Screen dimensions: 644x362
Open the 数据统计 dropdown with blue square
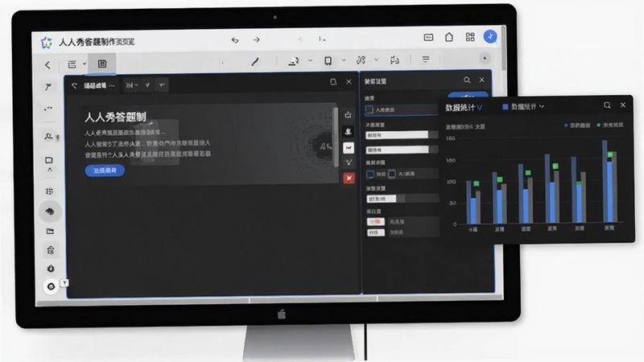(523, 107)
